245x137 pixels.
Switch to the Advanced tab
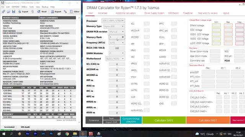103,13
